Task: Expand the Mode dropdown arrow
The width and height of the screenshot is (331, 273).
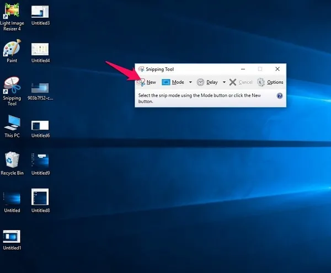Action: point(190,82)
